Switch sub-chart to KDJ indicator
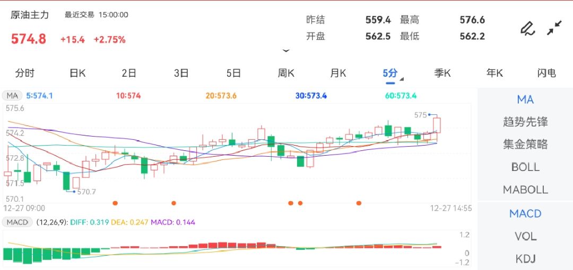 pyautogui.click(x=525, y=259)
